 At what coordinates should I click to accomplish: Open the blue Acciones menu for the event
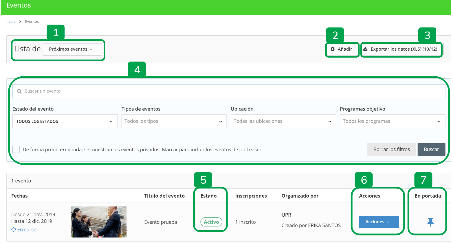click(x=379, y=222)
